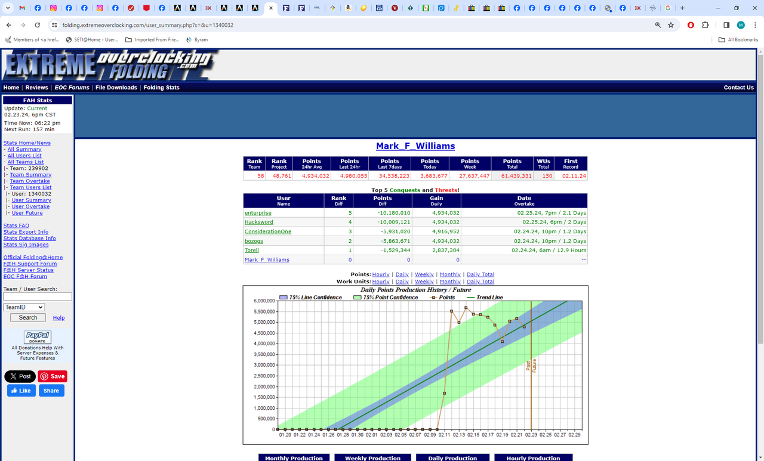Image resolution: width=764 pixels, height=461 pixels.
Task: Click the Pinterest Save button
Action: point(53,376)
